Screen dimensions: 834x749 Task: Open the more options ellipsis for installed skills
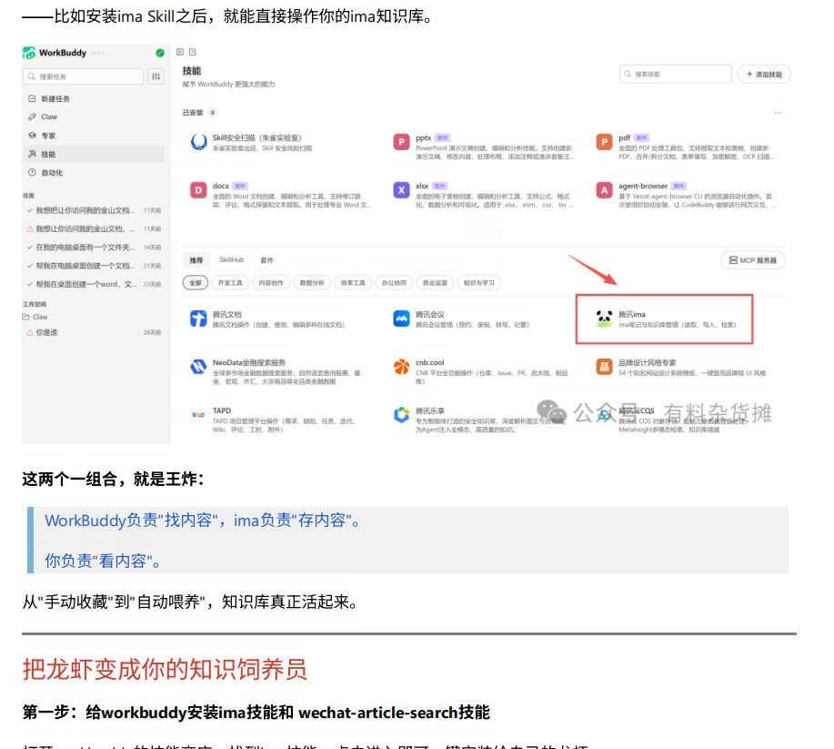click(778, 112)
